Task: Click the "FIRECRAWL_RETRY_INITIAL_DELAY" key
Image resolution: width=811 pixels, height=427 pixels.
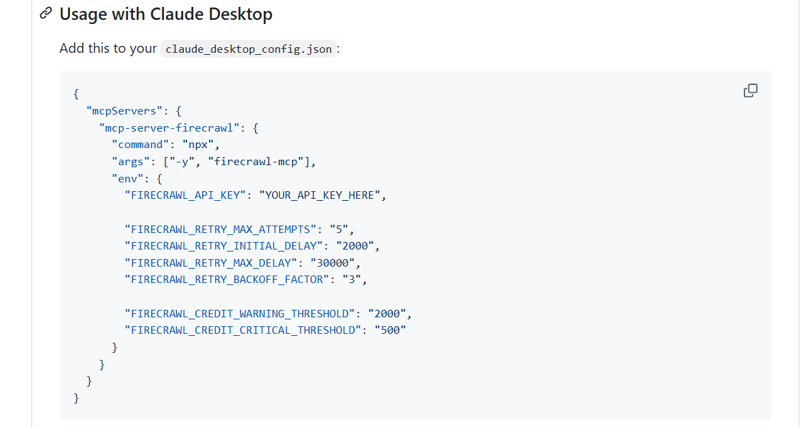Action: 223,246
